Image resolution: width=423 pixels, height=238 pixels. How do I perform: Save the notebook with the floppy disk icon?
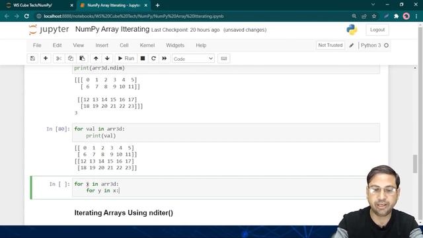[x=32, y=59]
